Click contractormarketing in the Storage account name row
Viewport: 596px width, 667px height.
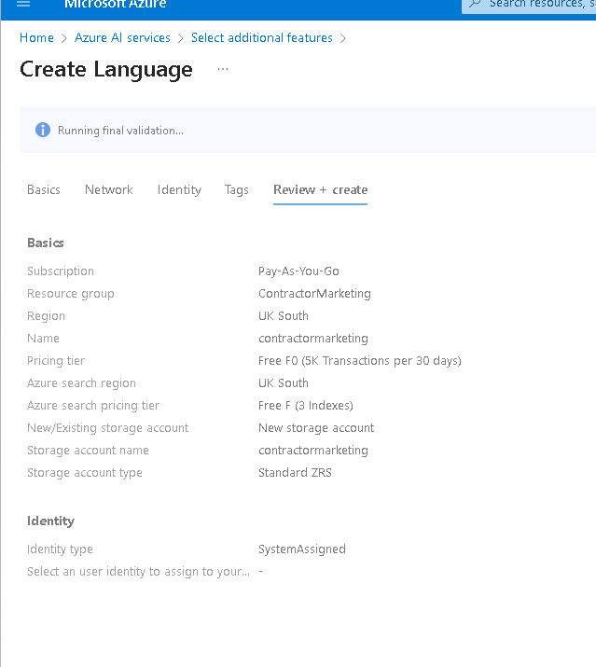point(313,450)
